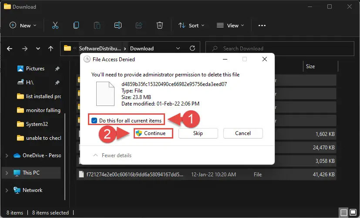Switch to large icons view in status bar
This screenshot has height=218, width=360.
[353, 213]
